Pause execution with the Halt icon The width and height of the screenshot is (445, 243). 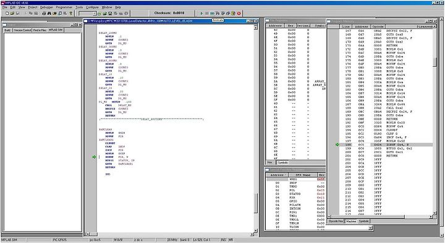(x=207, y=14)
